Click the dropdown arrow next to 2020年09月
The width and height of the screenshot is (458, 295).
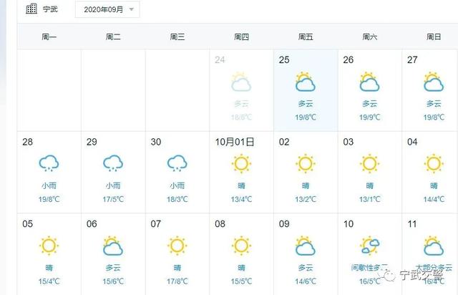131,10
